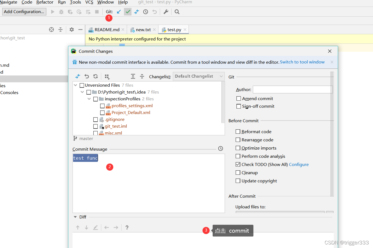Select git_test.iml file in changes tree
Viewport: 373px width, 248px height.
click(116, 126)
